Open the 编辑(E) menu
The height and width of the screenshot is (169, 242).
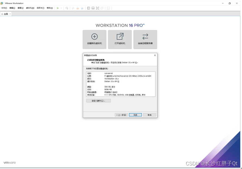(x=12, y=8)
